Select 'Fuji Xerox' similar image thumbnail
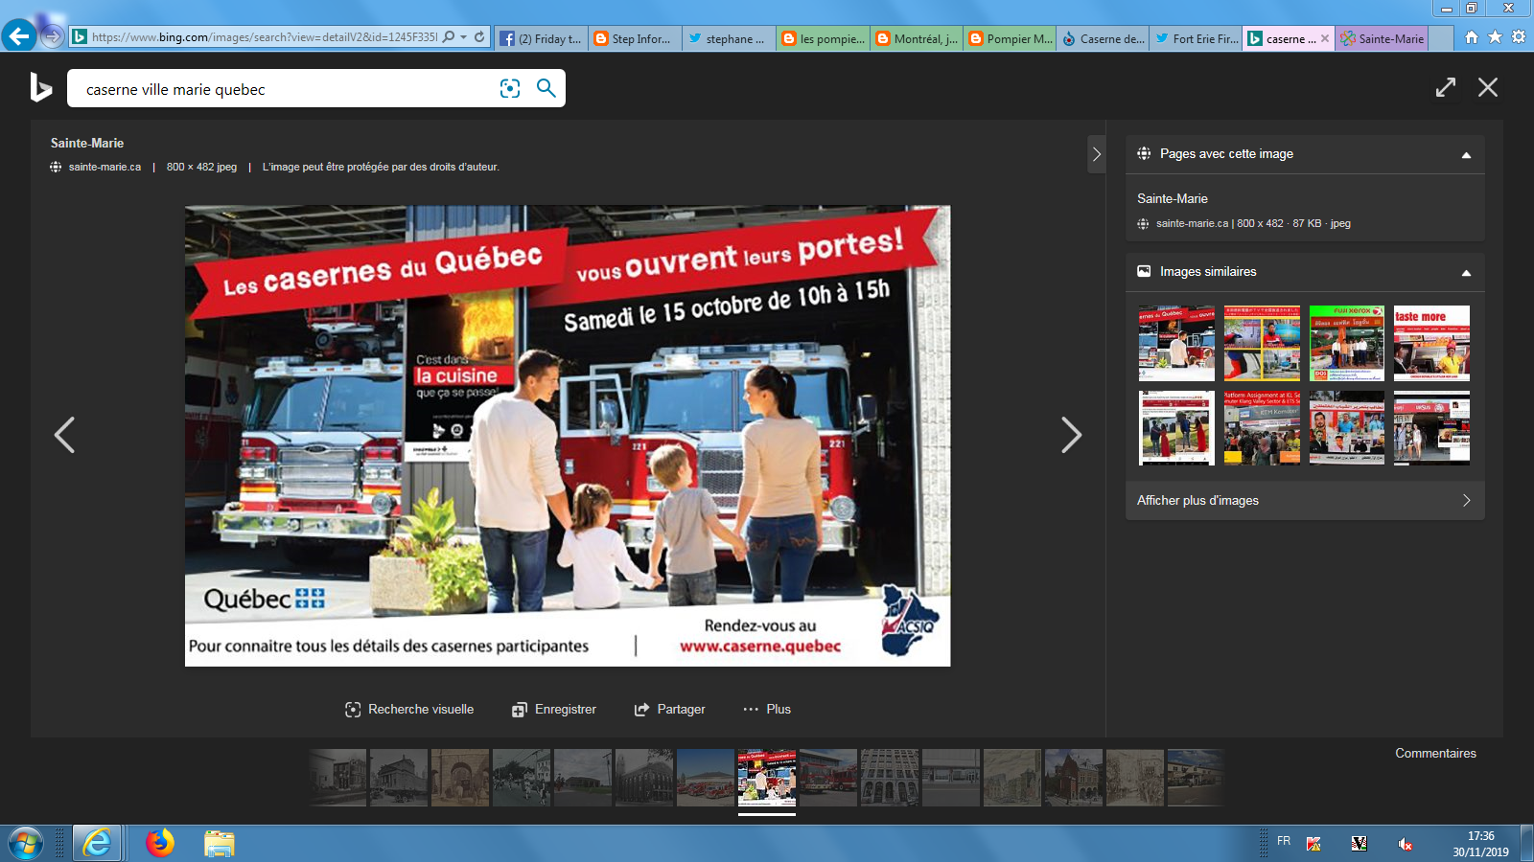The image size is (1534, 862). point(1347,343)
